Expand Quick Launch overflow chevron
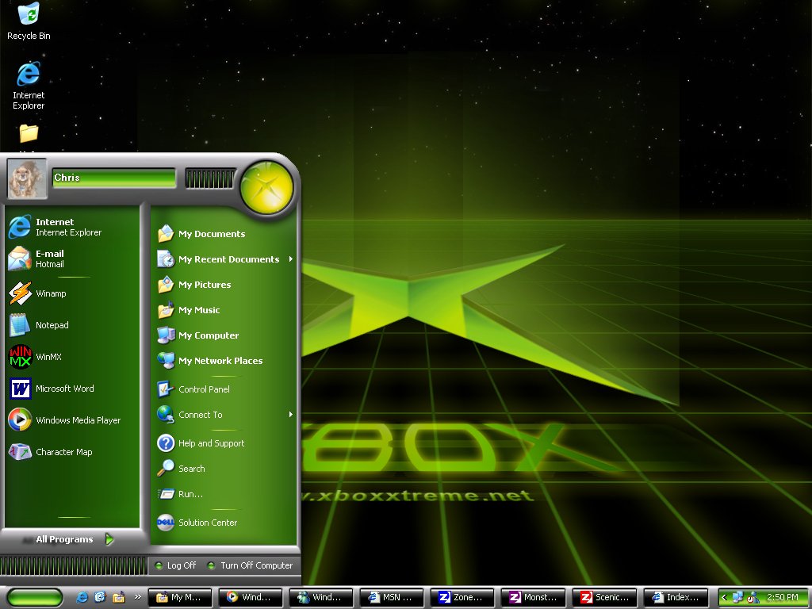This screenshot has height=609, width=812. 138,596
